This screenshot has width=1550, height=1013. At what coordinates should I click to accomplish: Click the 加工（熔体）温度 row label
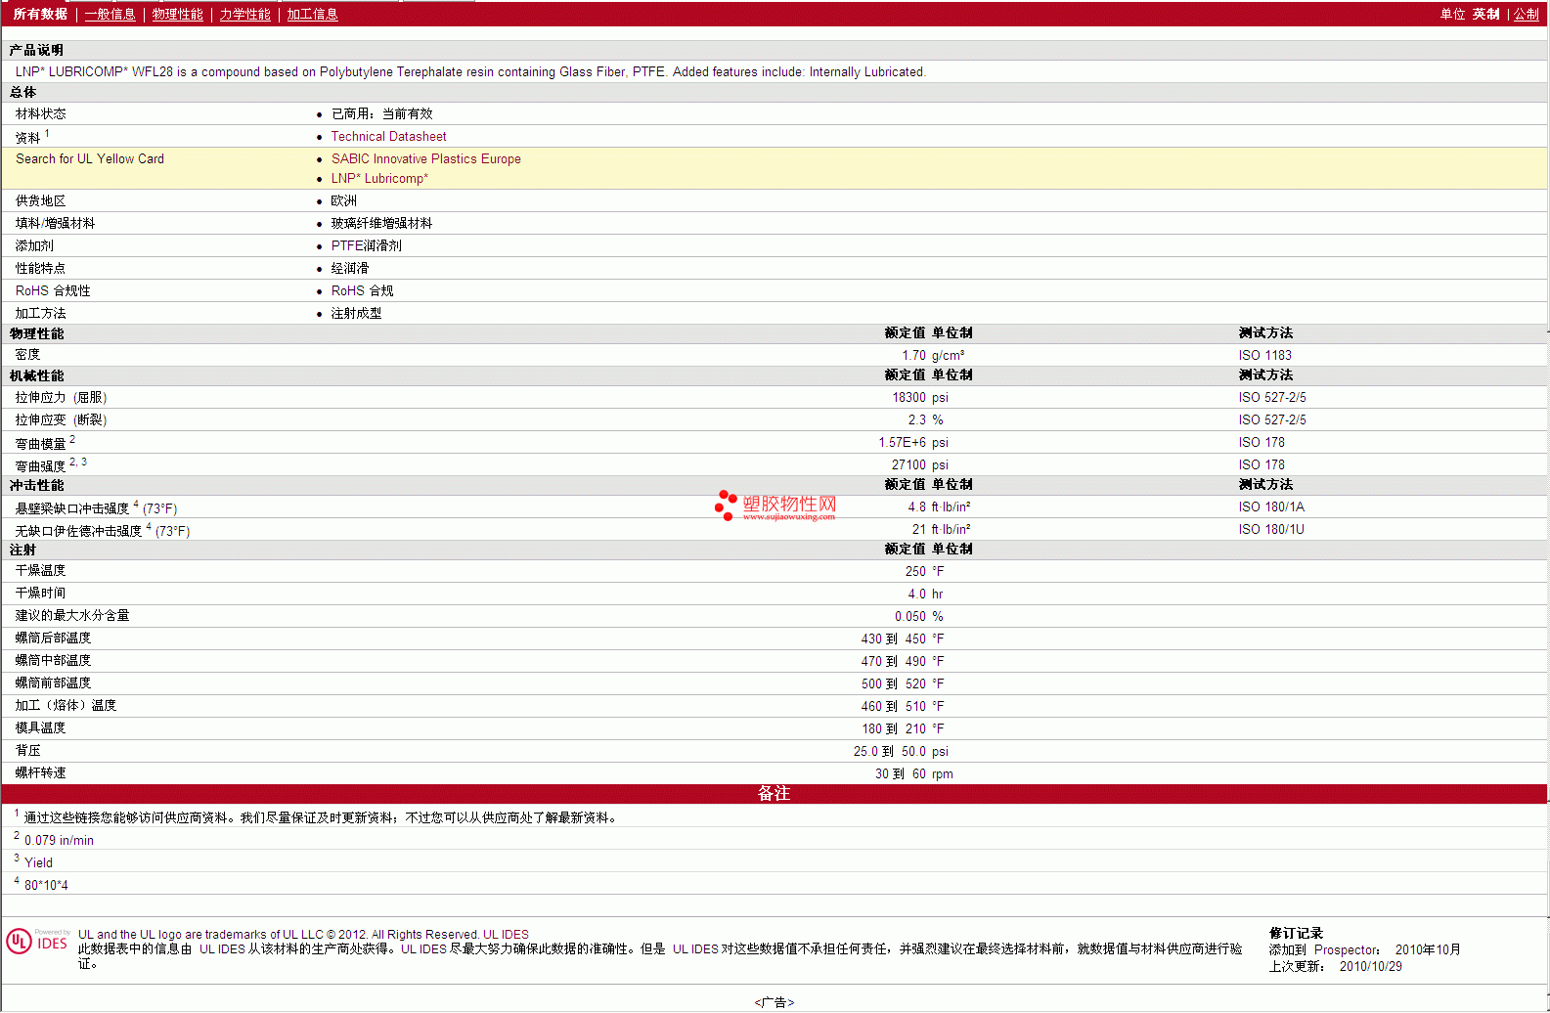coord(66,706)
